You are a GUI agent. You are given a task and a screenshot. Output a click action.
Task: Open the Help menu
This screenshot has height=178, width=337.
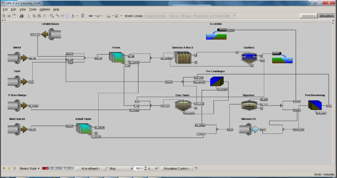[56, 10]
